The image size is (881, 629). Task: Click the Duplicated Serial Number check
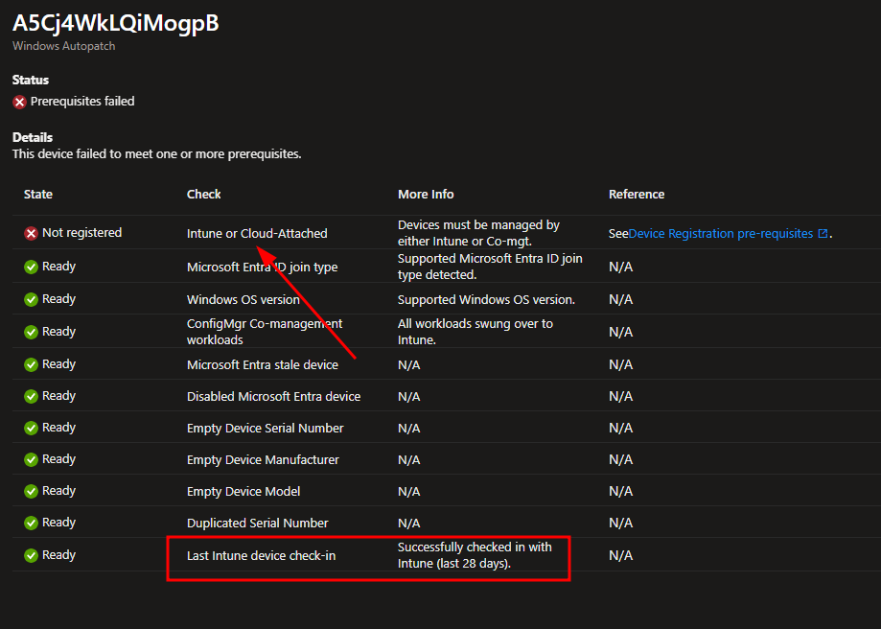(x=257, y=523)
